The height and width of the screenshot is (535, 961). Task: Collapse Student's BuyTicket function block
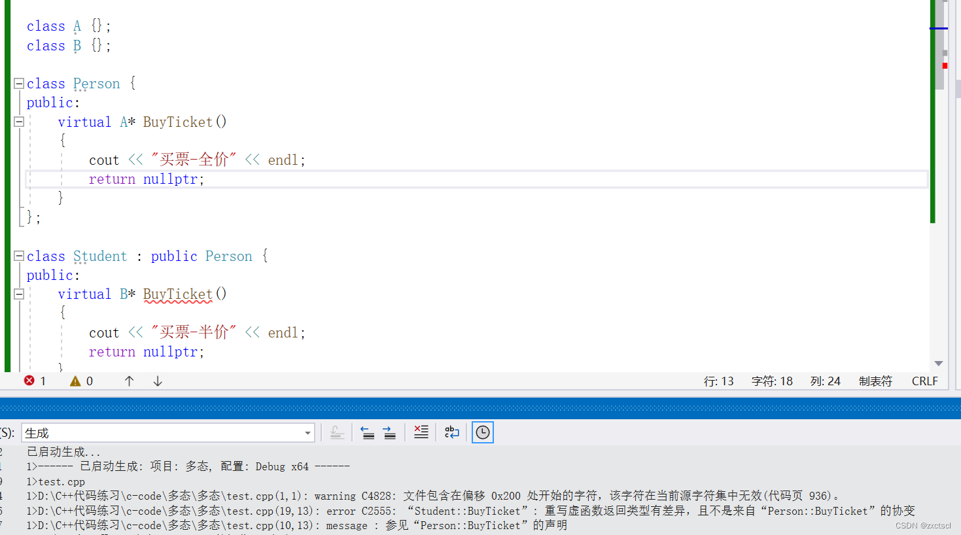click(19, 294)
